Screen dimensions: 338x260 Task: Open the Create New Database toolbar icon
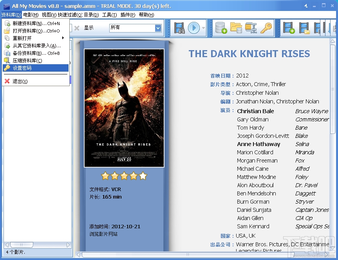[x=221, y=28]
